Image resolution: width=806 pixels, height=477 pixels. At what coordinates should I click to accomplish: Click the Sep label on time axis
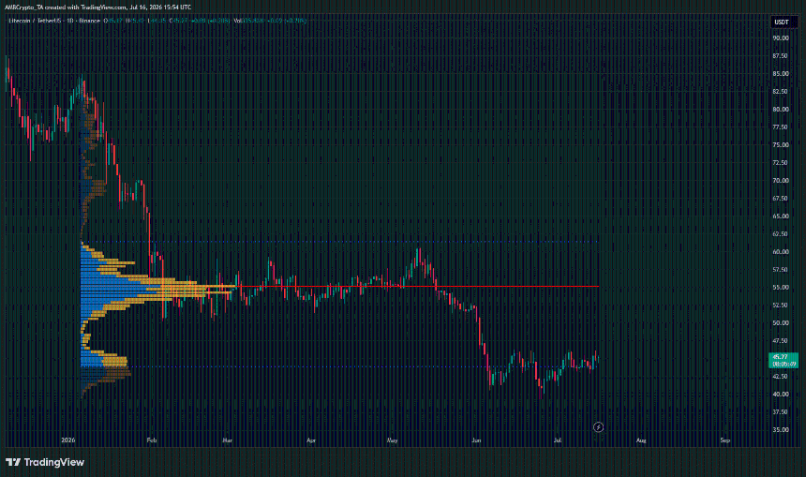(x=724, y=440)
